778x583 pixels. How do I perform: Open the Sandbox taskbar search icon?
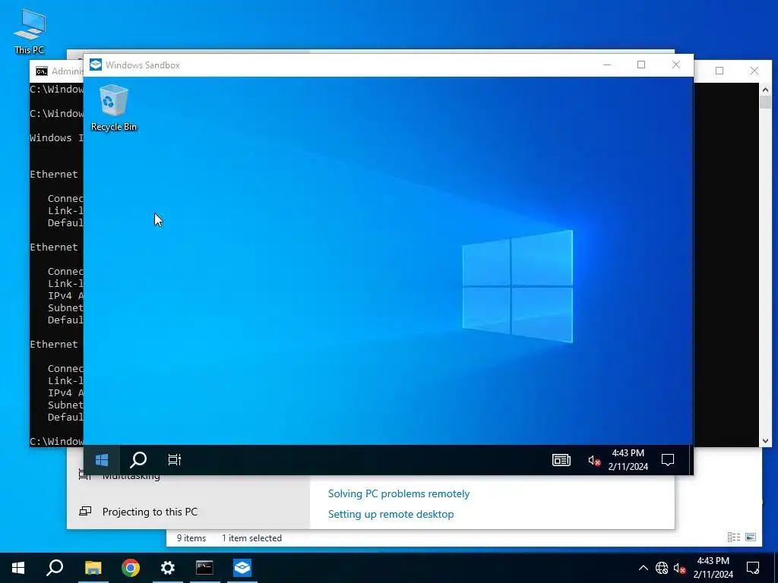point(138,460)
